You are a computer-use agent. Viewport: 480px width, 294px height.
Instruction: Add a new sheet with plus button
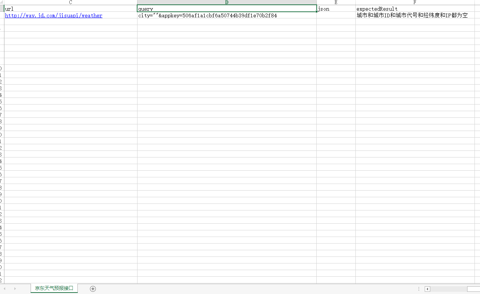(93, 289)
